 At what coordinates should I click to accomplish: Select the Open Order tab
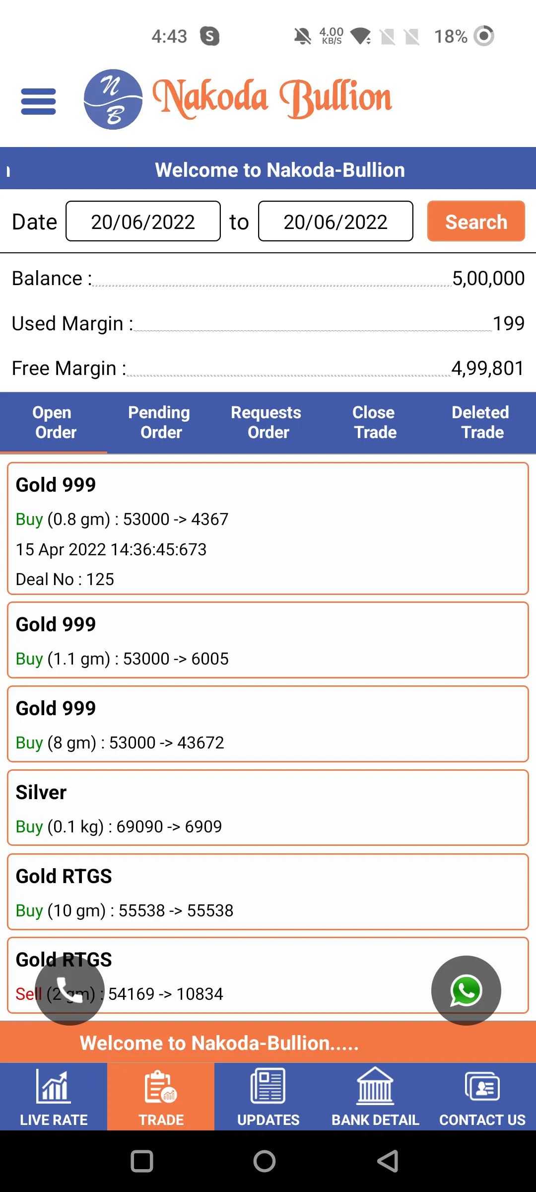tap(54, 422)
